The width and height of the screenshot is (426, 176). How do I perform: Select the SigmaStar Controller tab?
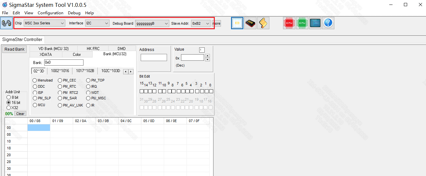tap(22, 39)
